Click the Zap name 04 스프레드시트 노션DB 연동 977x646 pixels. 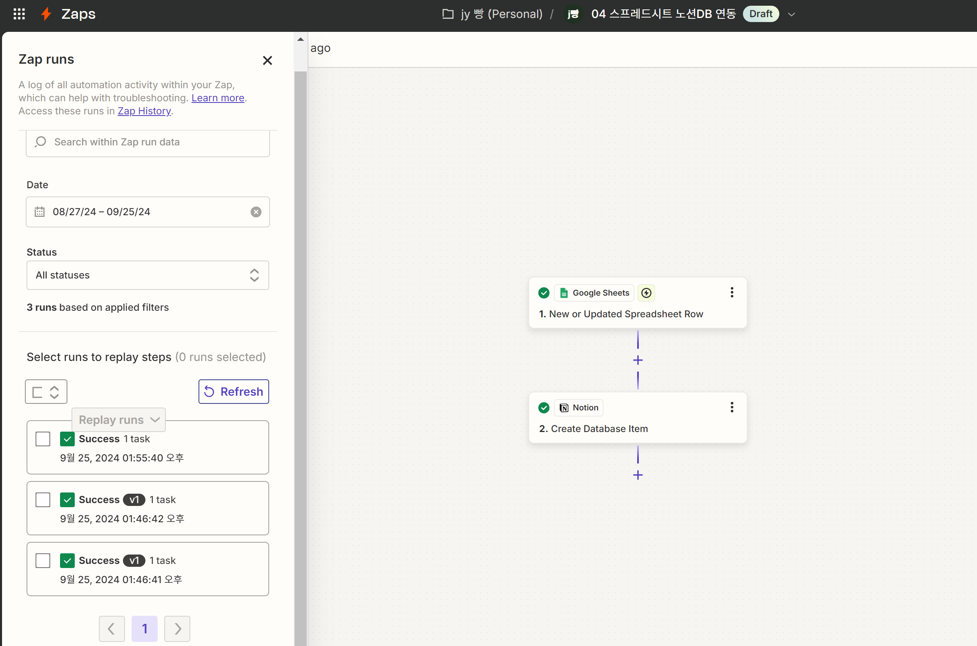point(663,14)
